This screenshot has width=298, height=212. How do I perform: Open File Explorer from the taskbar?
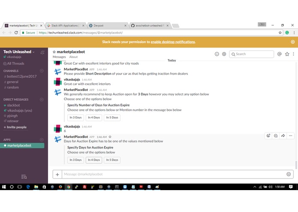pos(36,187)
